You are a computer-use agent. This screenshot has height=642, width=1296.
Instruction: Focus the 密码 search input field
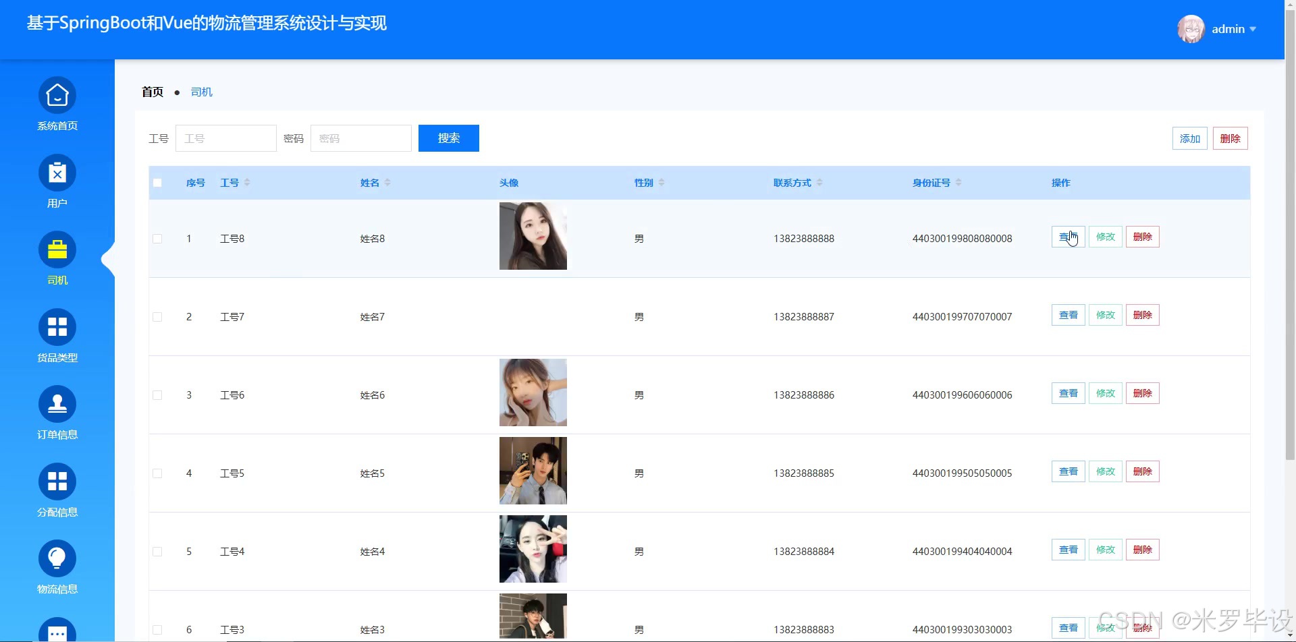coord(361,138)
